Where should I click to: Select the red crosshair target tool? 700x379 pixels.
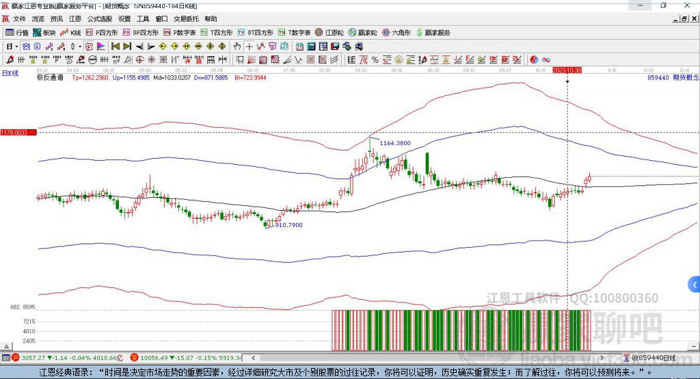tap(139, 60)
